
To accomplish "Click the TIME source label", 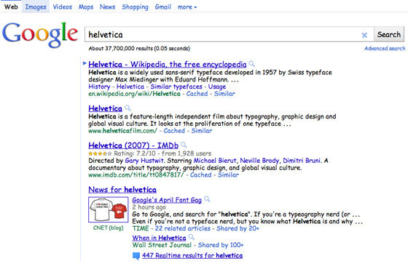I will click(x=141, y=228).
